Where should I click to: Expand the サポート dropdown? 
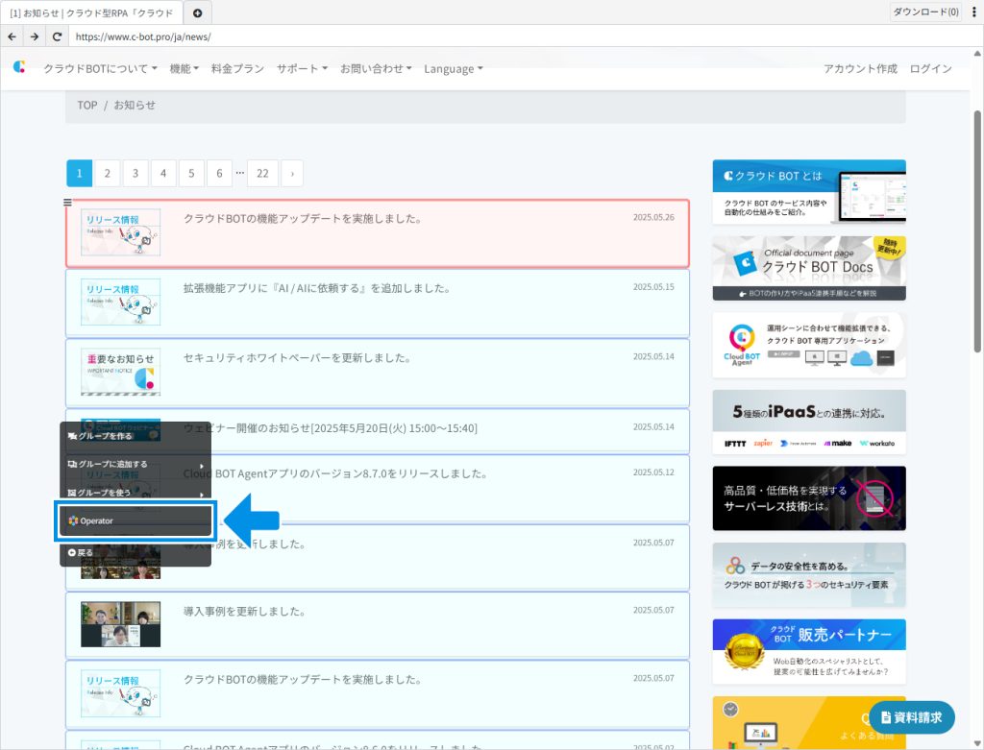302,68
